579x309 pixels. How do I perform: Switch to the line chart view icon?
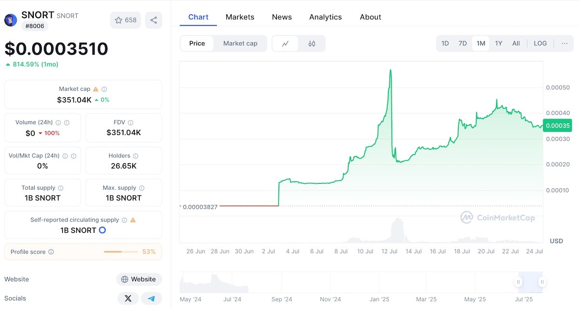coord(286,43)
